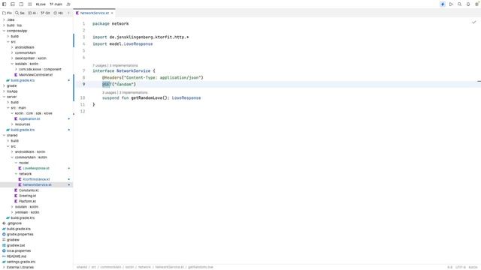
Task: Switch to the Files panel tab
Action: 7,13
